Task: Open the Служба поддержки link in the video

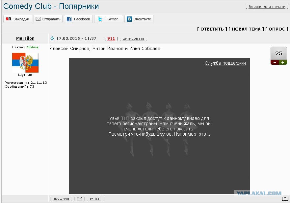Action: click(x=225, y=63)
